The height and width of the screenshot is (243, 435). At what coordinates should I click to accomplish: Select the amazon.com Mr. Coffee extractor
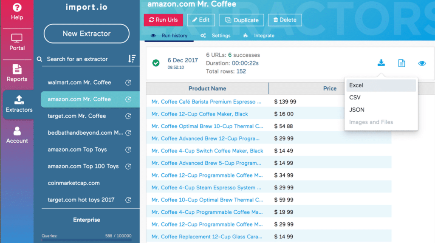point(90,99)
